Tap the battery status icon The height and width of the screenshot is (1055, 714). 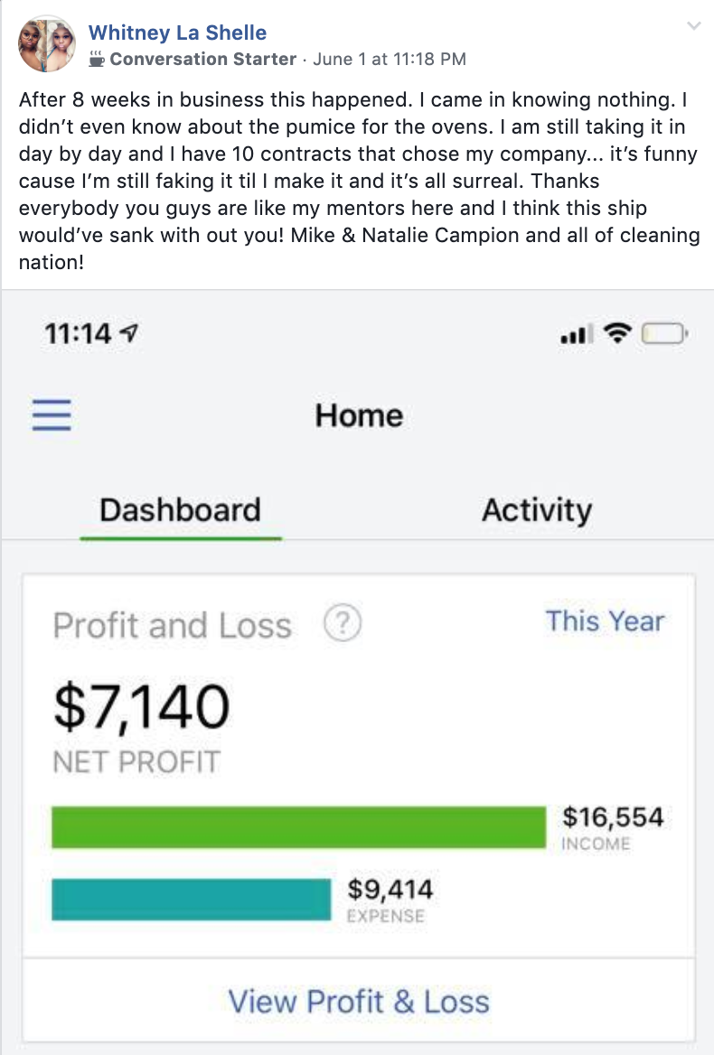pos(663,333)
